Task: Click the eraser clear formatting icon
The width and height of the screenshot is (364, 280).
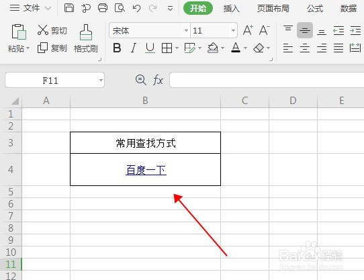Action: 259,48
